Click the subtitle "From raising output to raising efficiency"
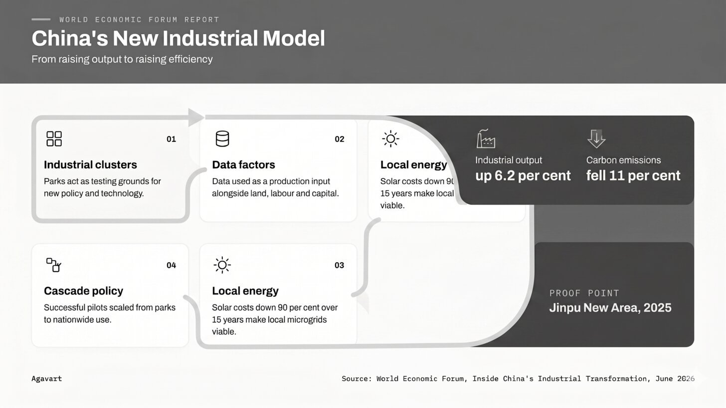 pyautogui.click(x=122, y=59)
